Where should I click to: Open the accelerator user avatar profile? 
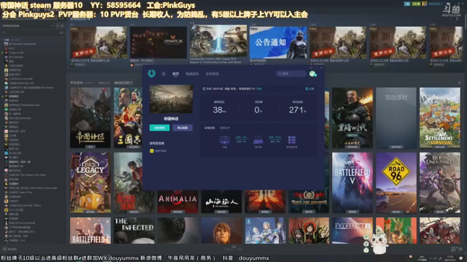(x=313, y=74)
